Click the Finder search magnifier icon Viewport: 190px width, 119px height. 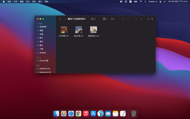coord(152,19)
